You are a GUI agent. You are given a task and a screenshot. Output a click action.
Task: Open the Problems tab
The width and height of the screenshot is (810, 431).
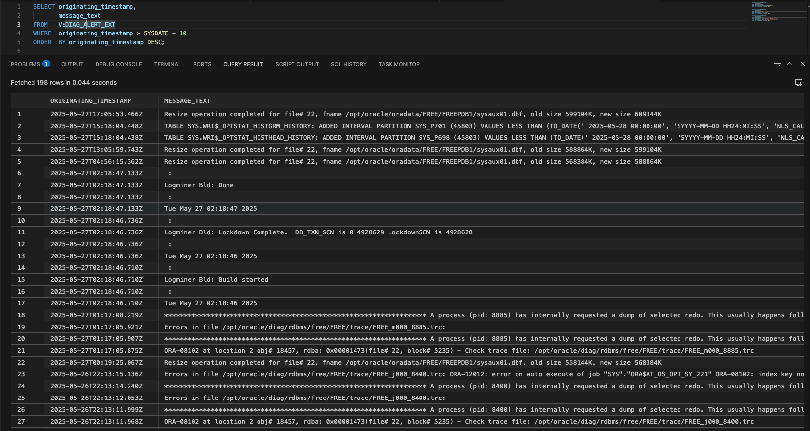coord(25,64)
